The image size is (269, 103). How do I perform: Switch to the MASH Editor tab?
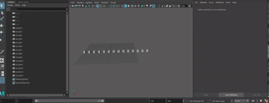pyautogui.click(x=23, y=2)
